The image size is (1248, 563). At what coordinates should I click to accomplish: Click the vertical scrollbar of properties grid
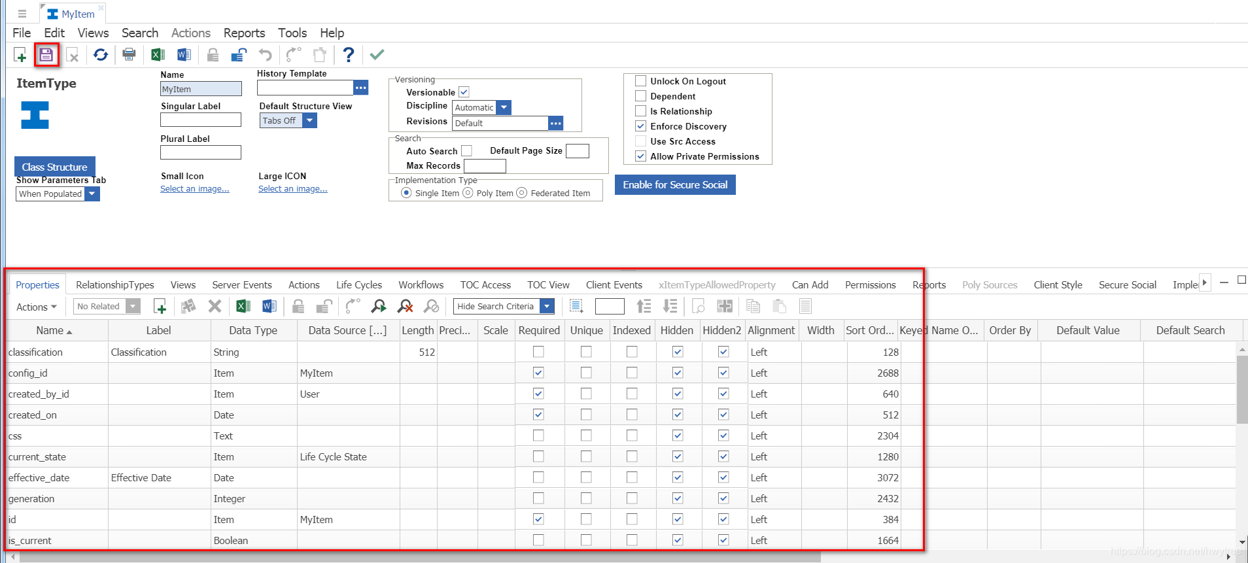click(1242, 390)
